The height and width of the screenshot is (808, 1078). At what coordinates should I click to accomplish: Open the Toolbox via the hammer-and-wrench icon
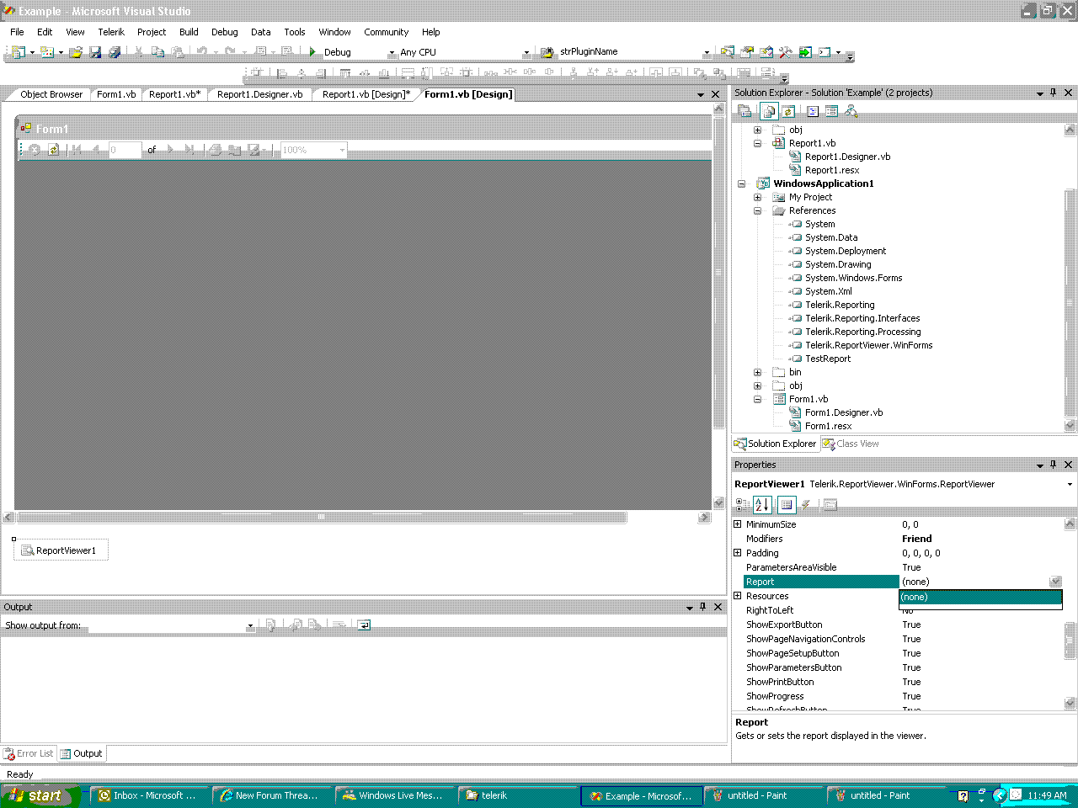[785, 52]
